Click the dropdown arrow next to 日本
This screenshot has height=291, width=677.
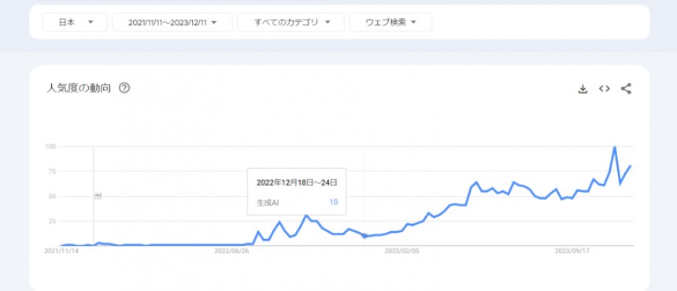coord(91,22)
